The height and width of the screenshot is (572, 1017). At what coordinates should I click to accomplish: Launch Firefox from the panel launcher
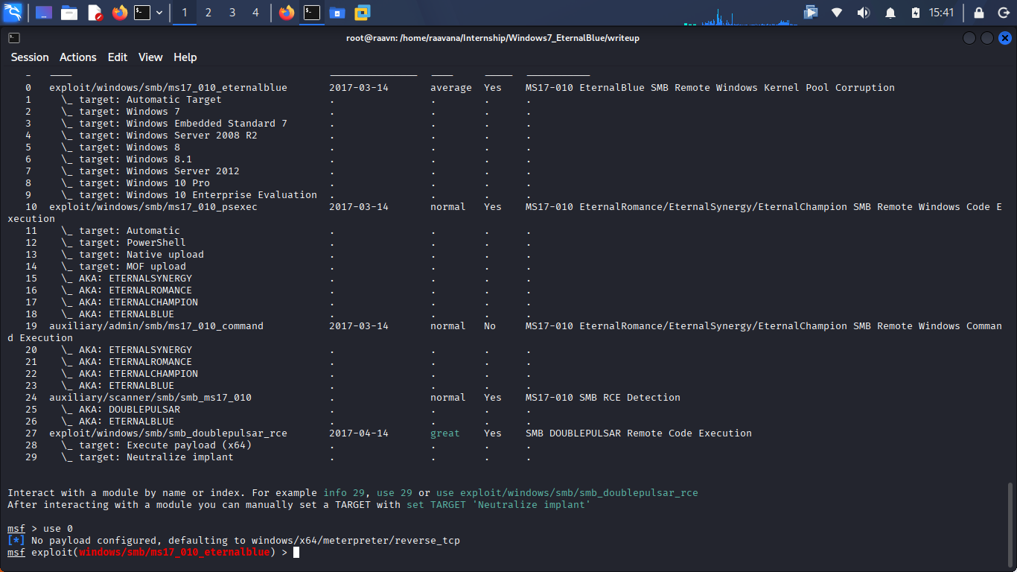[119, 13]
